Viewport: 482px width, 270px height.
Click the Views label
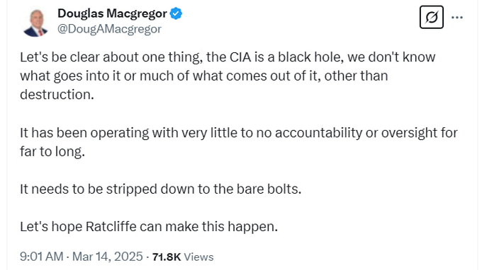198,257
